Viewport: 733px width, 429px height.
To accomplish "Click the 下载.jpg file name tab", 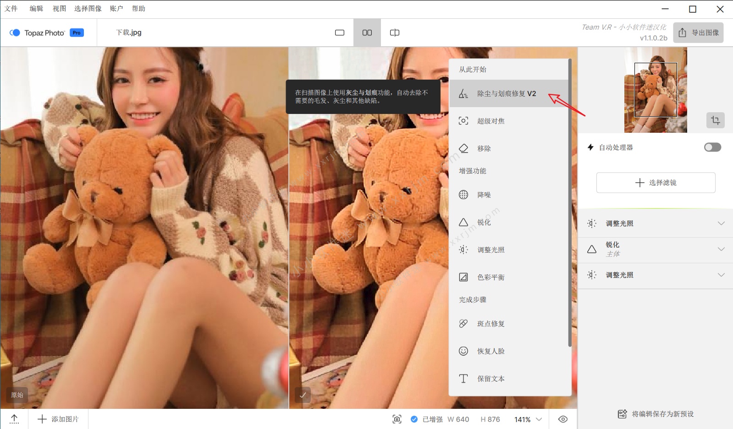I will [129, 33].
